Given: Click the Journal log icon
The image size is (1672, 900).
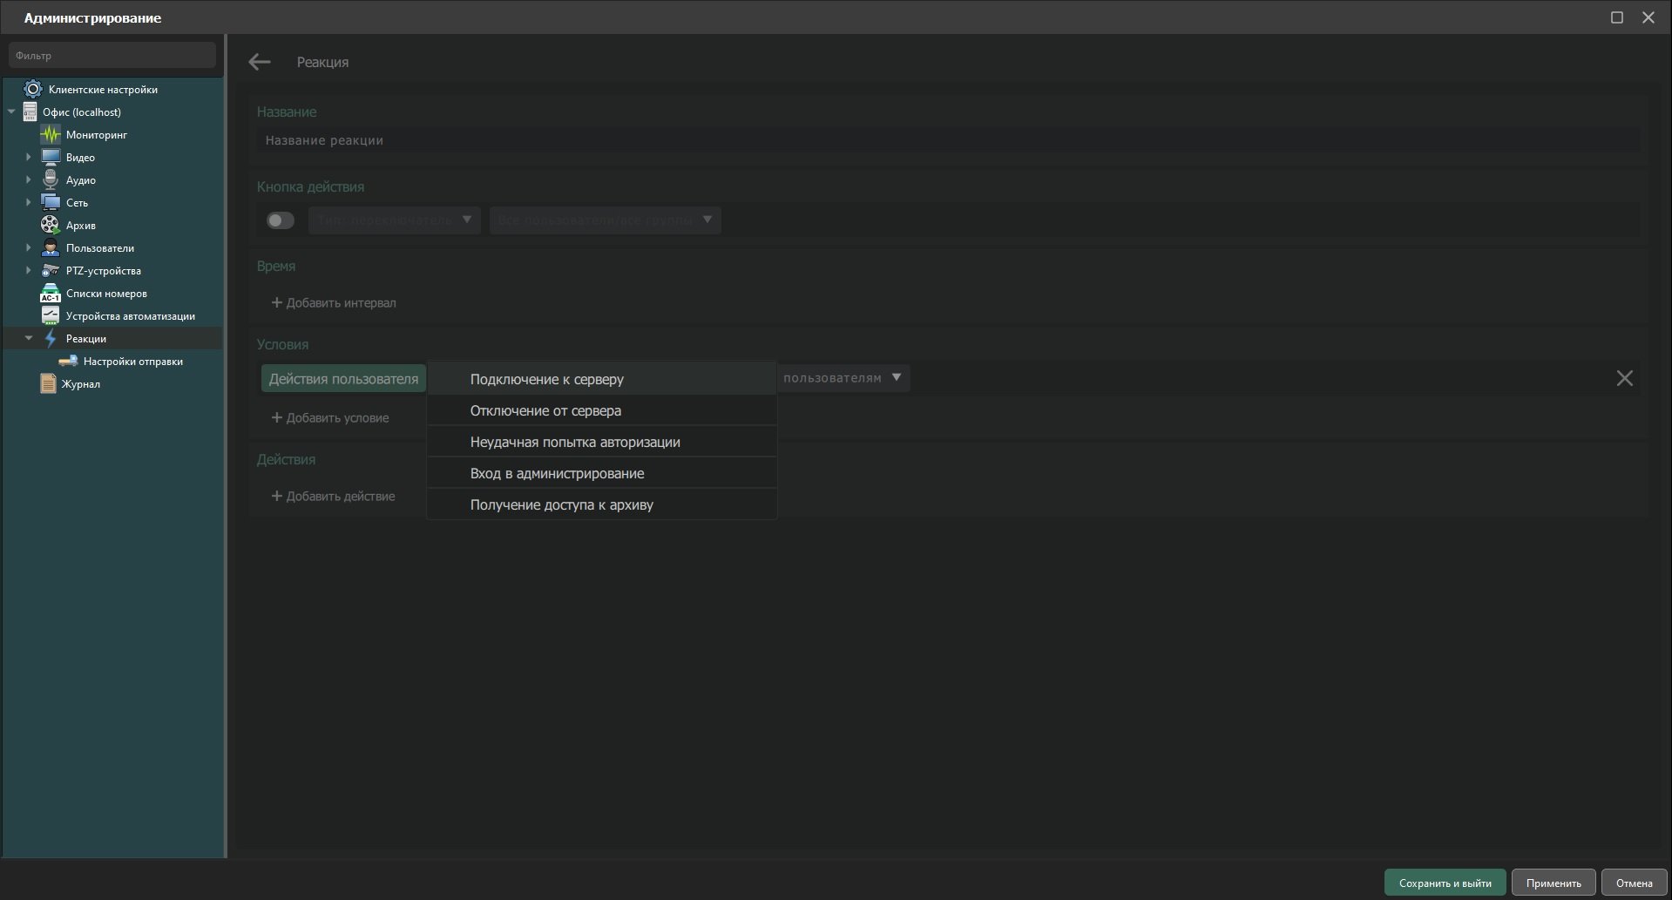Looking at the screenshot, I should tap(48, 384).
